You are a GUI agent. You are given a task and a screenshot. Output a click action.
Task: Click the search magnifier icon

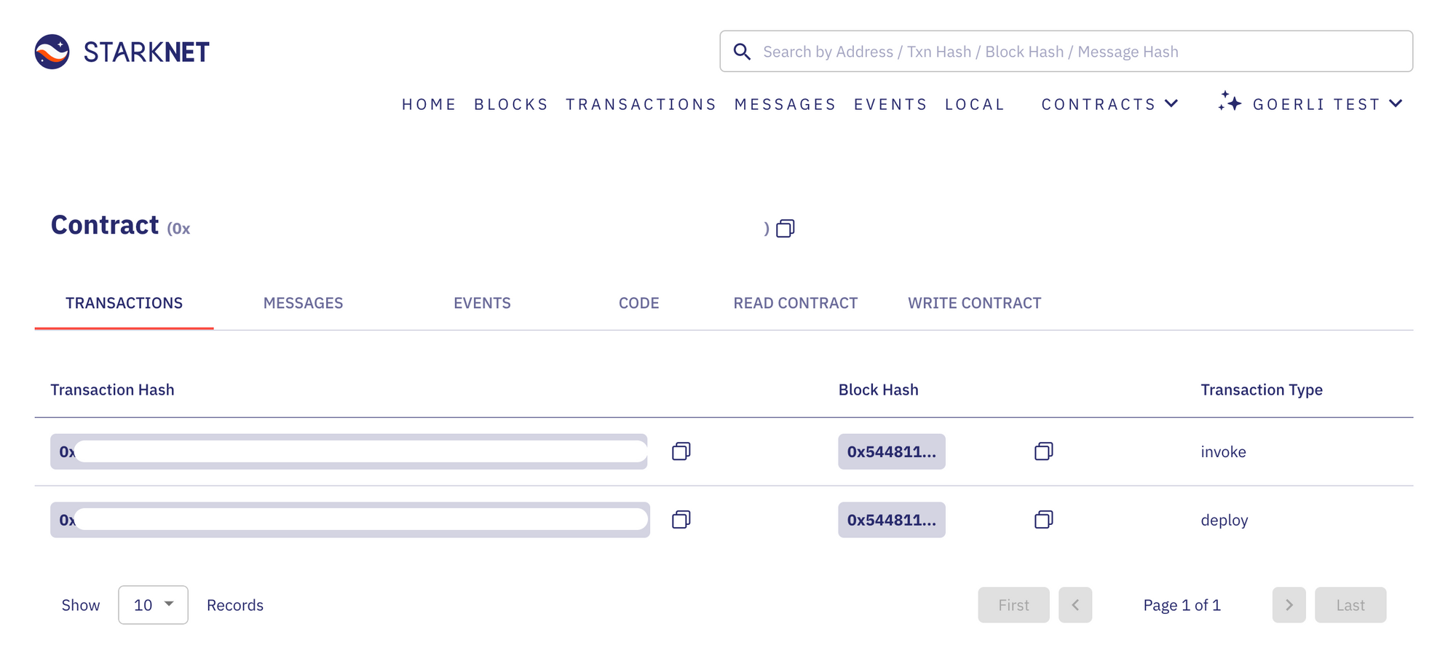click(742, 51)
